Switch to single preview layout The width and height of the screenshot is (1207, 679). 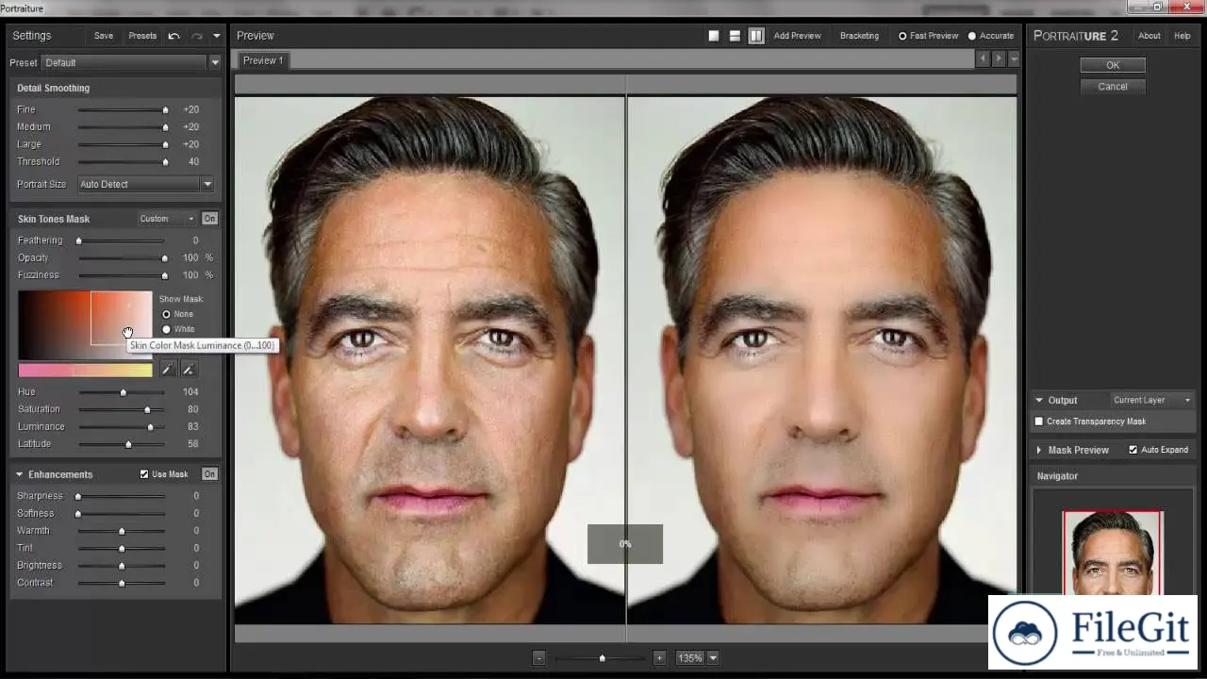point(714,36)
